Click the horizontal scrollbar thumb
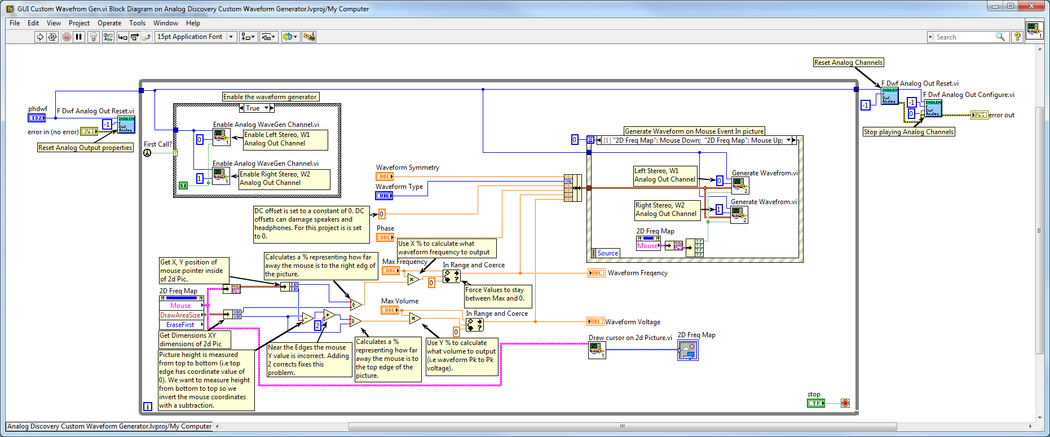 623,427
